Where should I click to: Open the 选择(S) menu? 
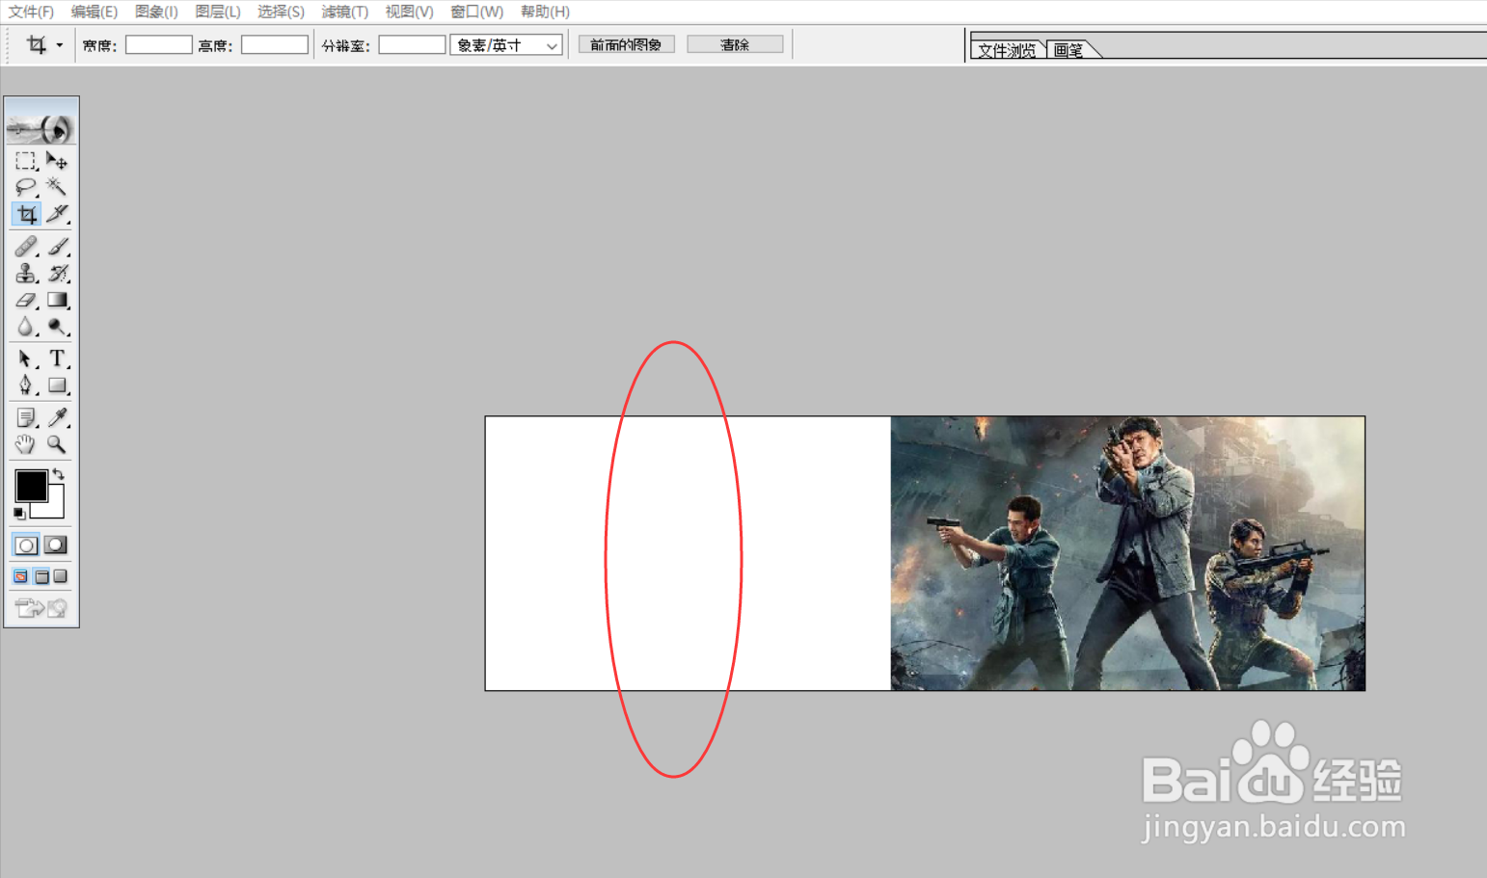click(281, 12)
